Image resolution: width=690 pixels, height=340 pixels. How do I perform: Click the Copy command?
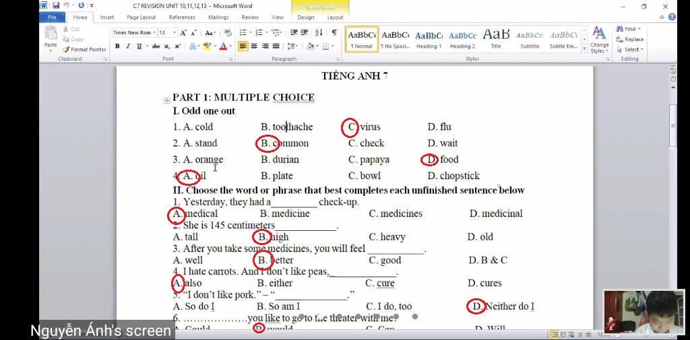pyautogui.click(x=73, y=39)
